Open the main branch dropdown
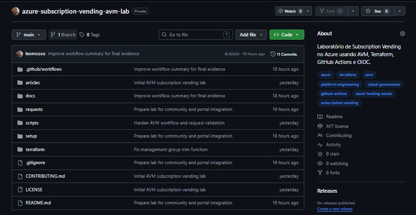416x215 pixels. (29, 35)
